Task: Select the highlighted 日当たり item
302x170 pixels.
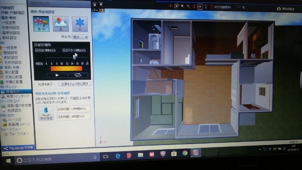Action: (16, 92)
